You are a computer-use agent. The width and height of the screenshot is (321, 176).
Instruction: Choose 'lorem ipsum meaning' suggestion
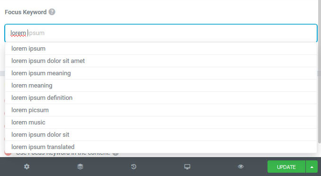[161, 73]
